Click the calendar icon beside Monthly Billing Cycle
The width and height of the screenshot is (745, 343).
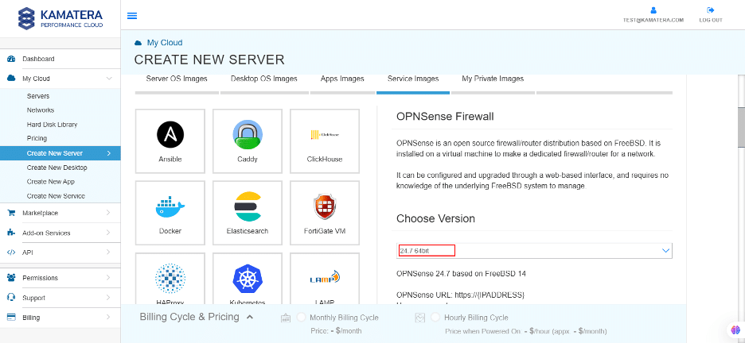[286, 318]
